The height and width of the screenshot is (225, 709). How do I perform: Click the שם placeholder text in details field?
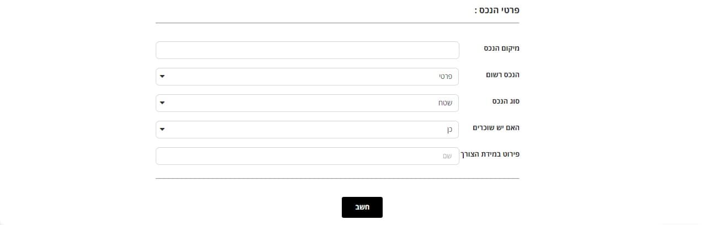click(447, 156)
